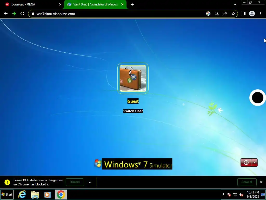Bookmark this page with star icon
This screenshot has width=266, height=200.
pos(233,14)
